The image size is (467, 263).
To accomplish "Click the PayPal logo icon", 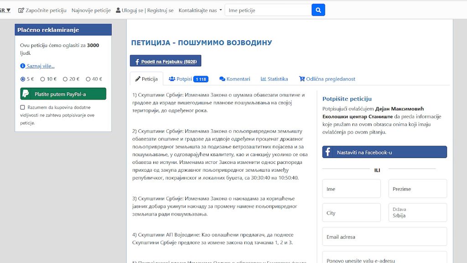I will (x=26, y=94).
